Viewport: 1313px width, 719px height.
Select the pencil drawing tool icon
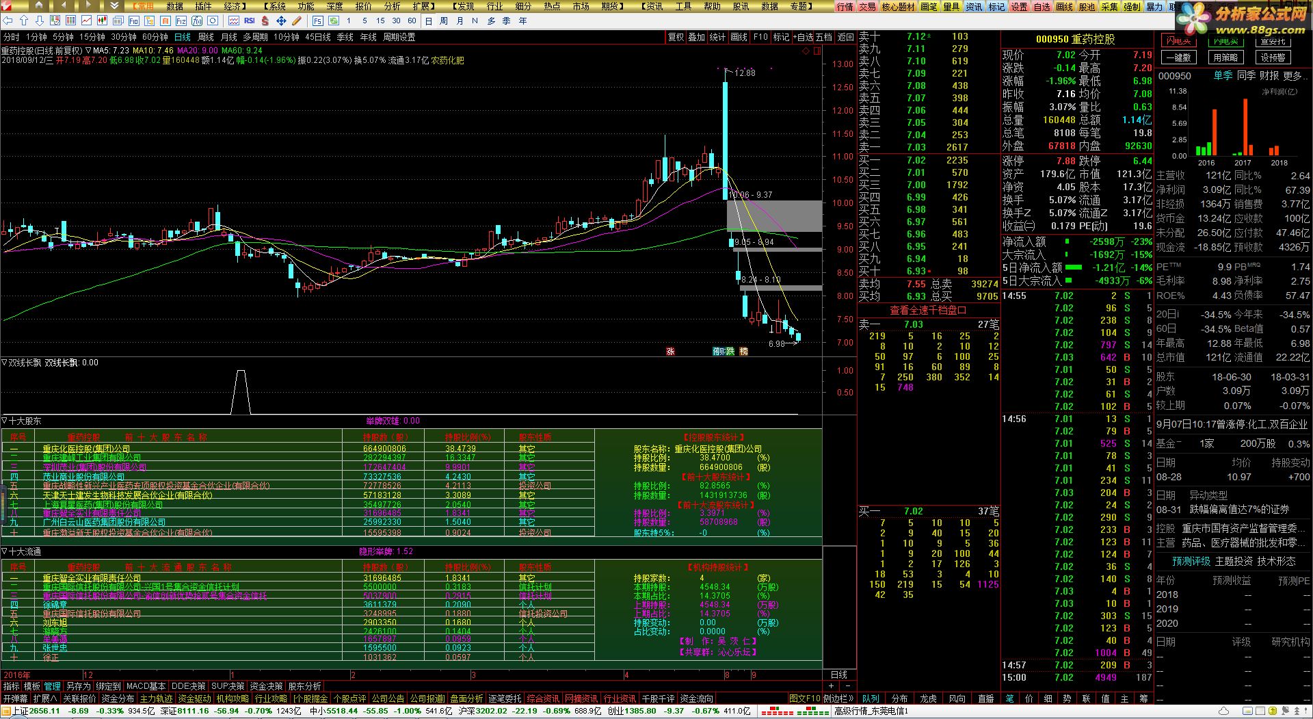point(297,21)
